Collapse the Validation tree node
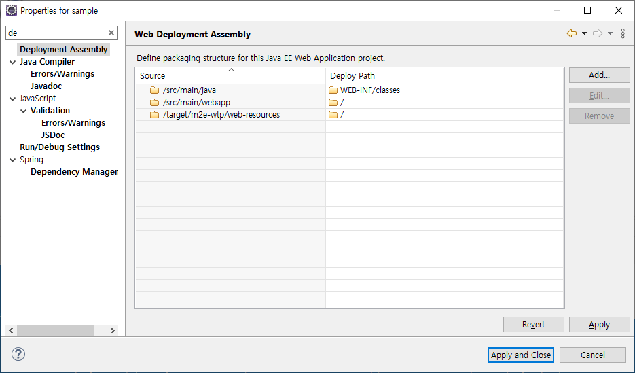 [x=24, y=111]
